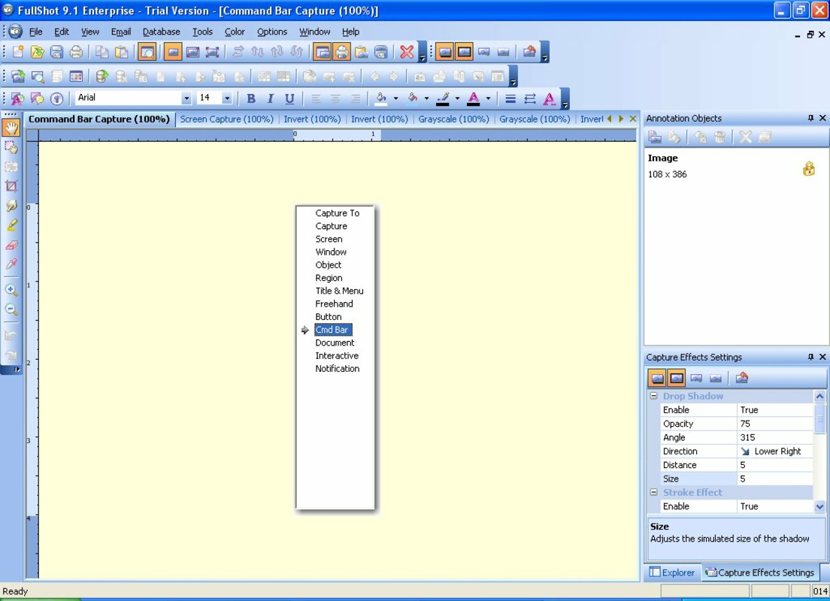The height and width of the screenshot is (601, 830).
Task: Select the Crop tool in left toolbox
Action: (x=11, y=186)
